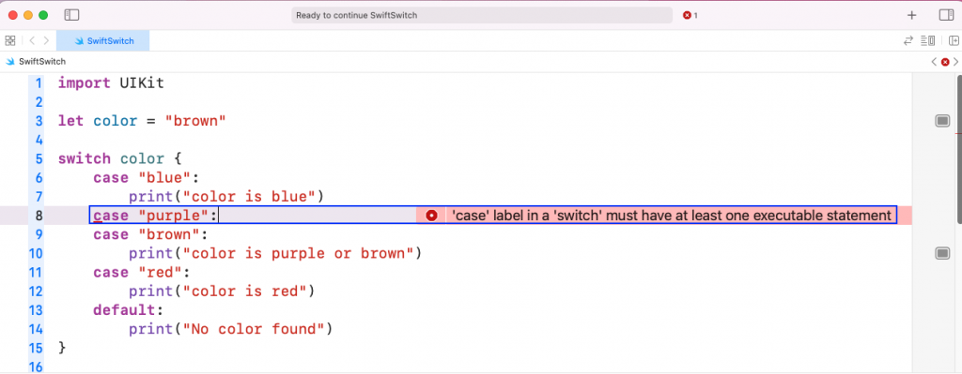The height and width of the screenshot is (374, 962).
Task: Select the SwiftSwitch editor tab
Action: 103,41
